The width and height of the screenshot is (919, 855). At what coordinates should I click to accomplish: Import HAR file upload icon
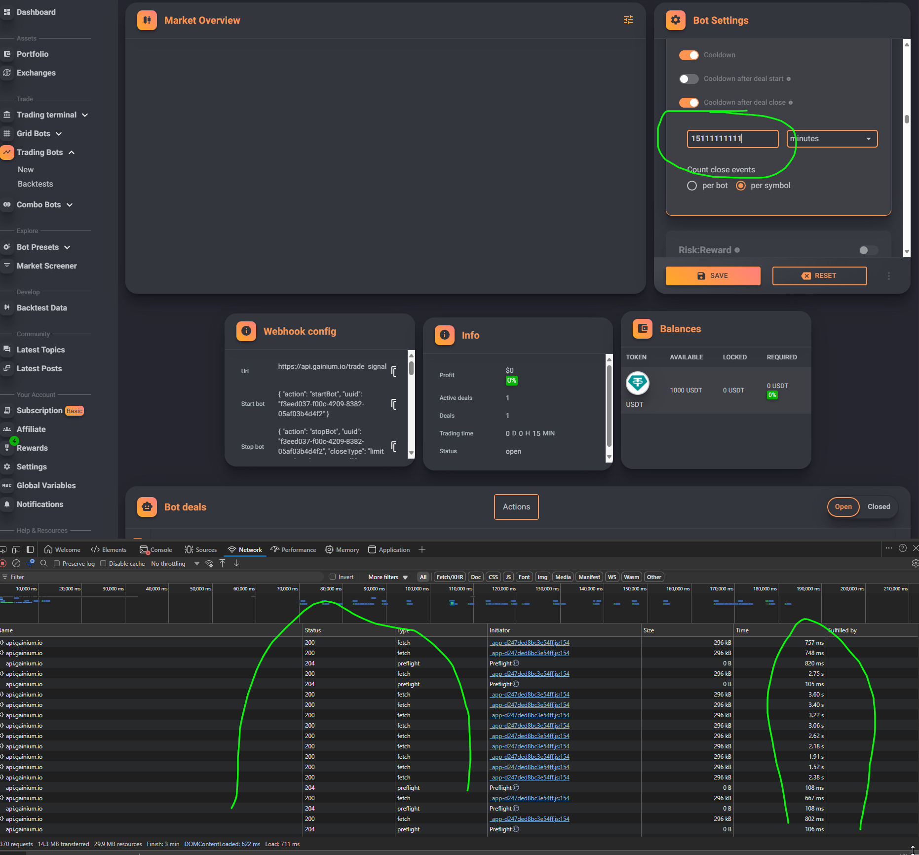[223, 563]
